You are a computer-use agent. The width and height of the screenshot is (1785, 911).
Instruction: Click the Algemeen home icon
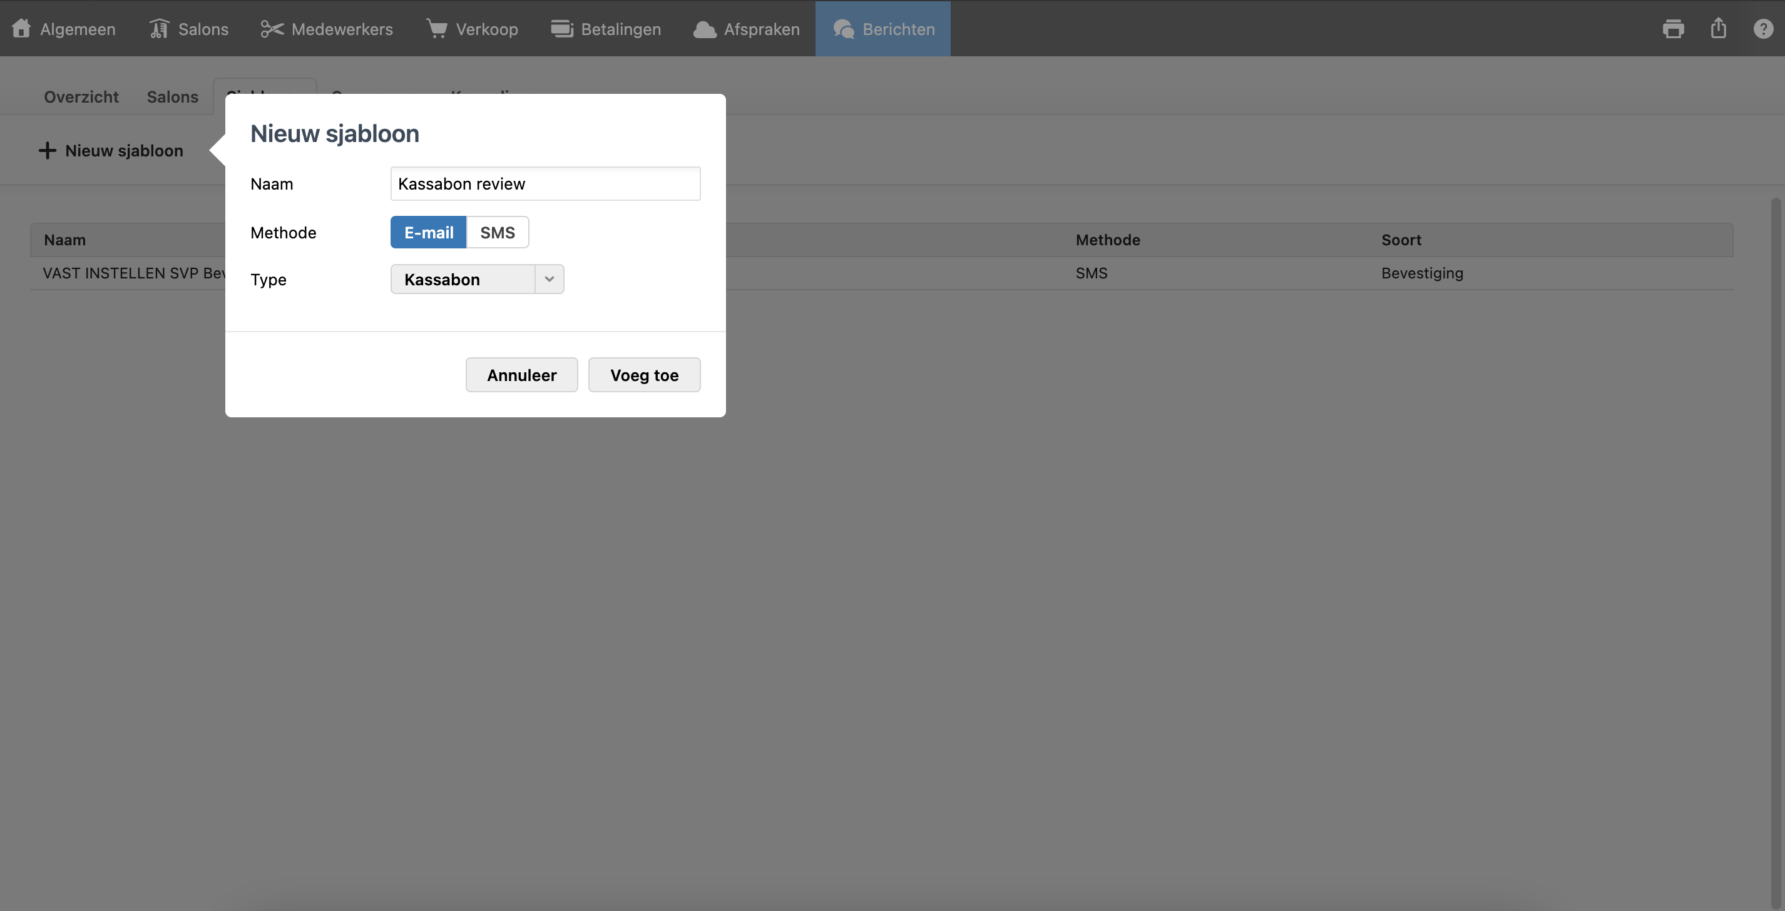[21, 28]
